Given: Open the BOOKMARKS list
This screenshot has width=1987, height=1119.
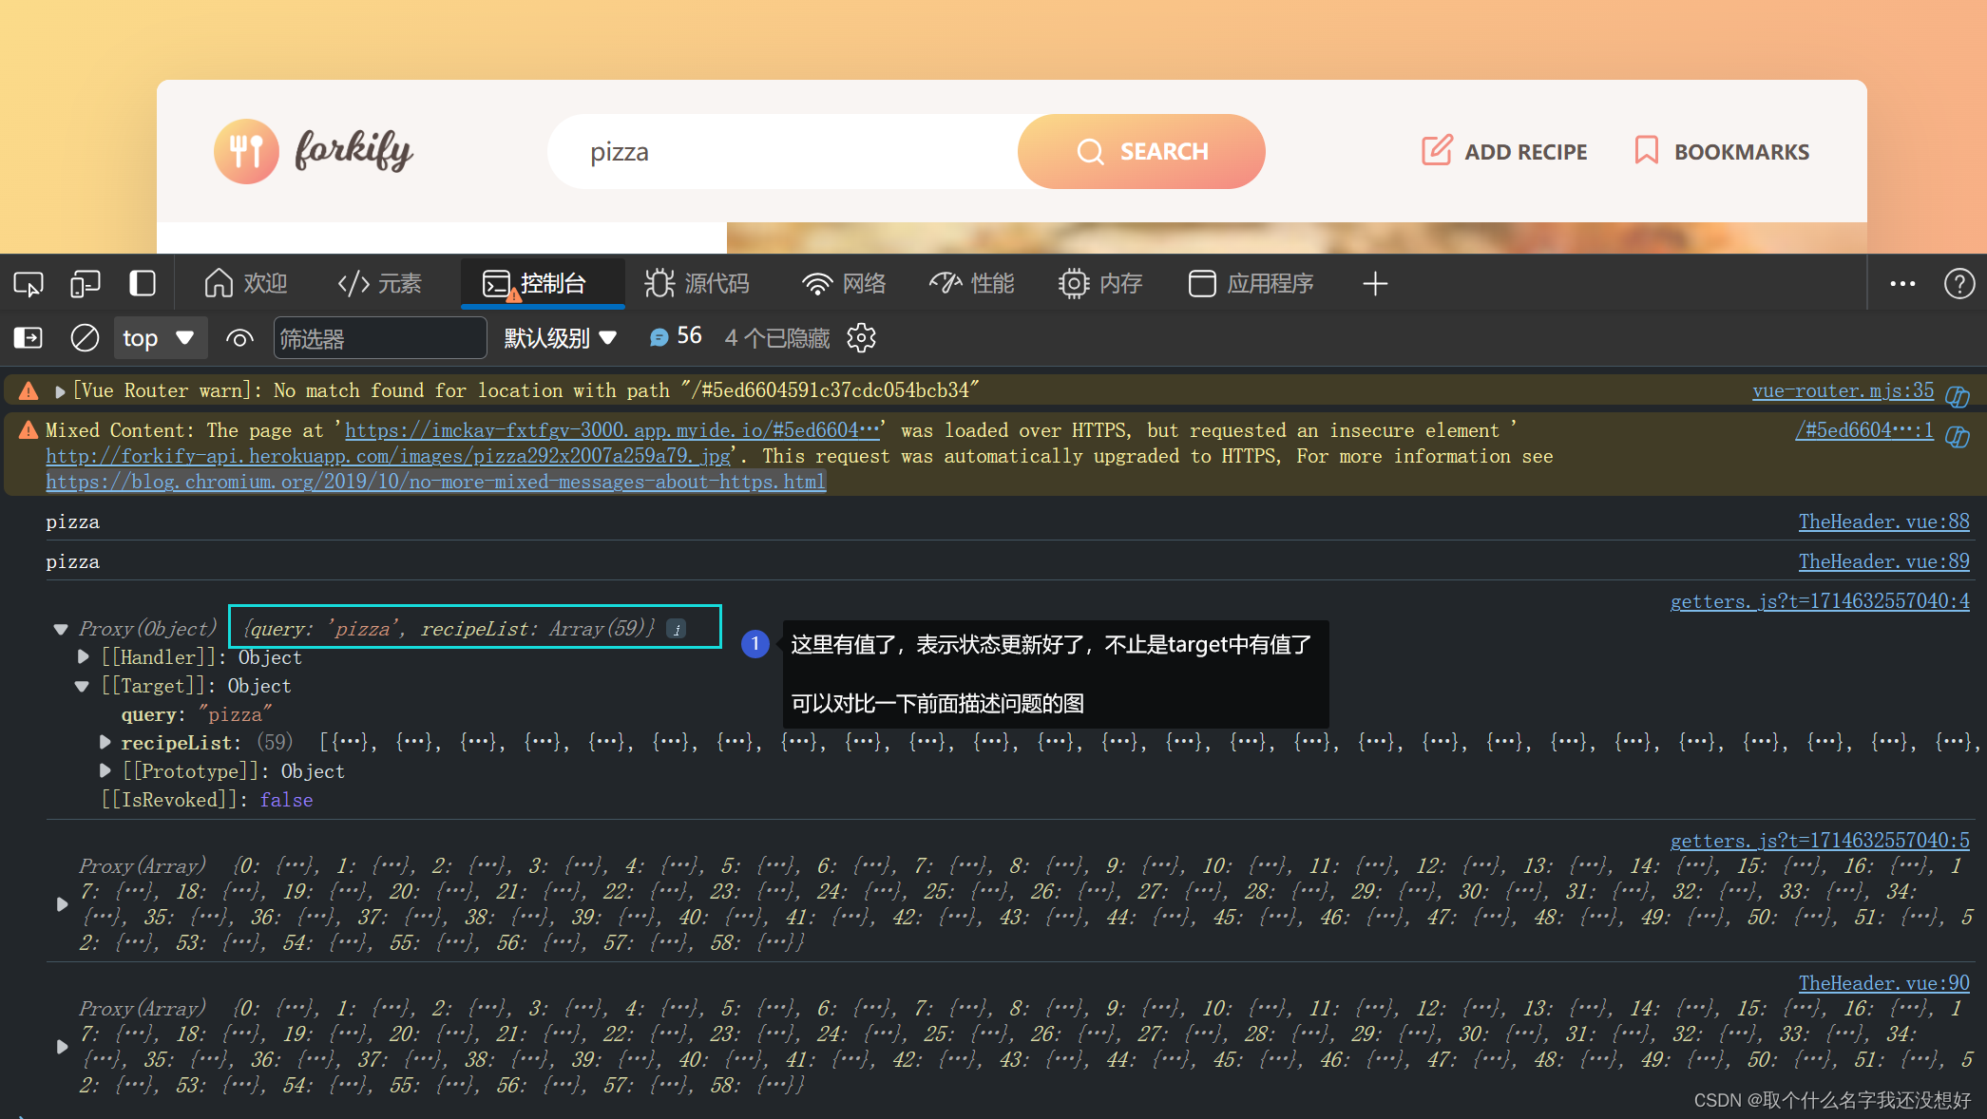Looking at the screenshot, I should point(1721,151).
